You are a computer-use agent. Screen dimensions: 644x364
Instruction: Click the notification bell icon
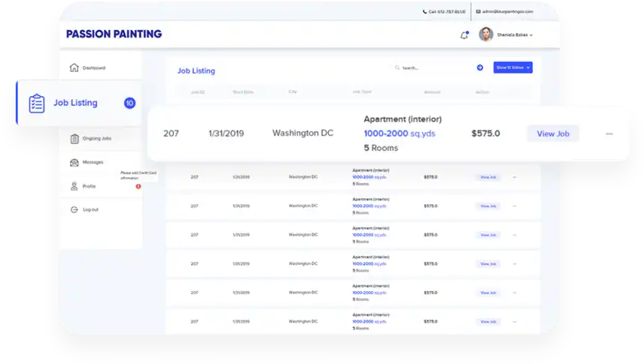[464, 35]
